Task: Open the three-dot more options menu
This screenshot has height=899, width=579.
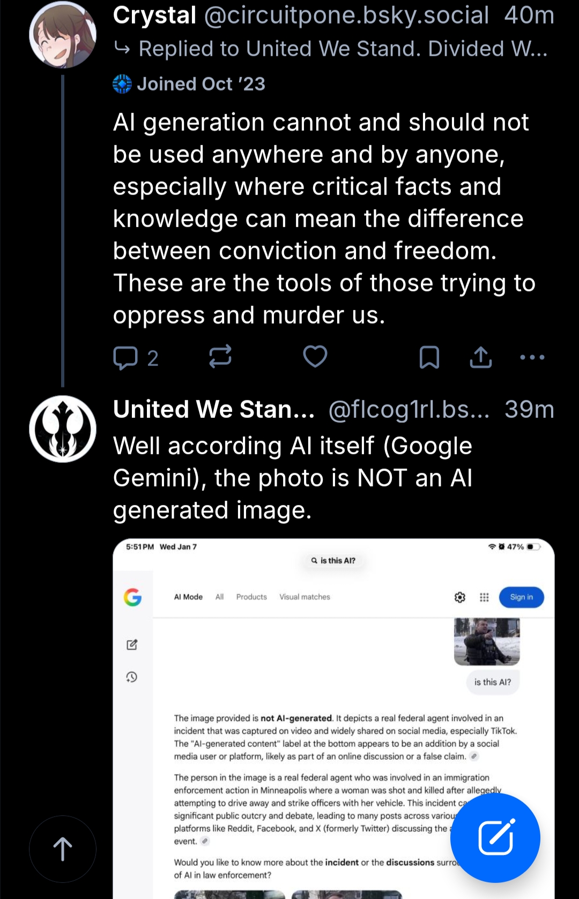Action: 532,357
